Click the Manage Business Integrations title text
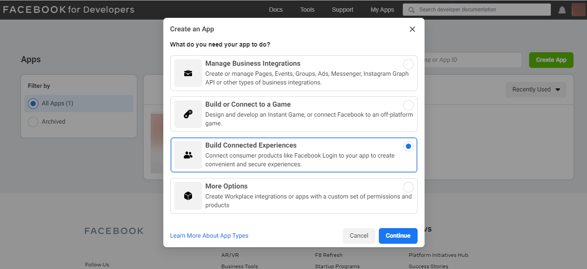Image resolution: width=587 pixels, height=269 pixels. point(253,64)
